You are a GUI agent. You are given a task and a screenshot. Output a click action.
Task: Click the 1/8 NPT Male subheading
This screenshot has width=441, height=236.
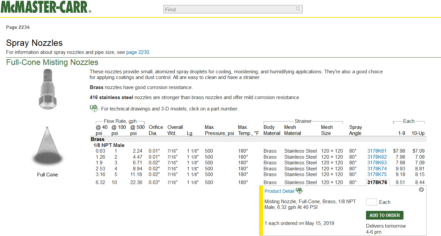[109, 145]
